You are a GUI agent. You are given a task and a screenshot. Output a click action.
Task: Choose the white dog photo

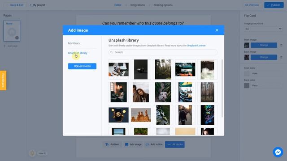pos(163,92)
